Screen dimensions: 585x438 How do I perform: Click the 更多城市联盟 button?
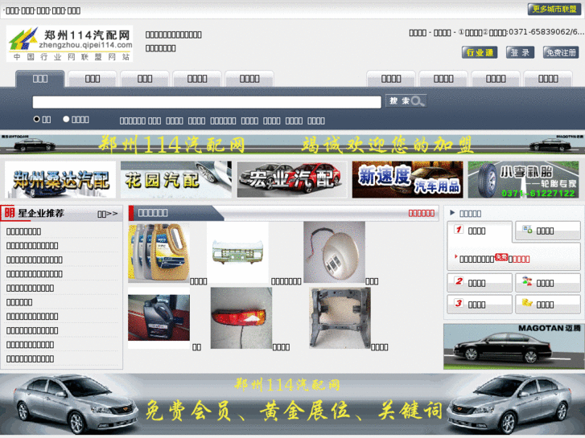tap(554, 9)
